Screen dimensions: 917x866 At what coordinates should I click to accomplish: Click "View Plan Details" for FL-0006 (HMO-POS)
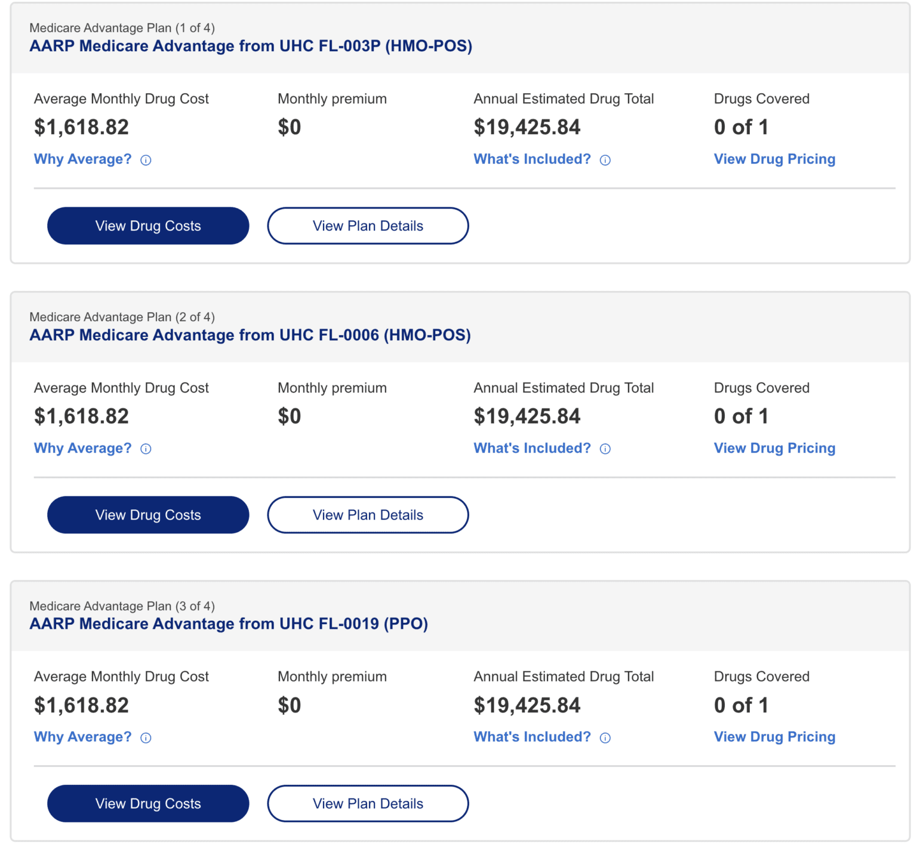point(367,515)
